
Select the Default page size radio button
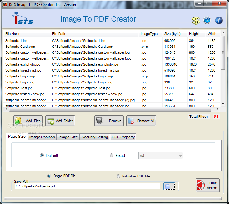coord(42,155)
